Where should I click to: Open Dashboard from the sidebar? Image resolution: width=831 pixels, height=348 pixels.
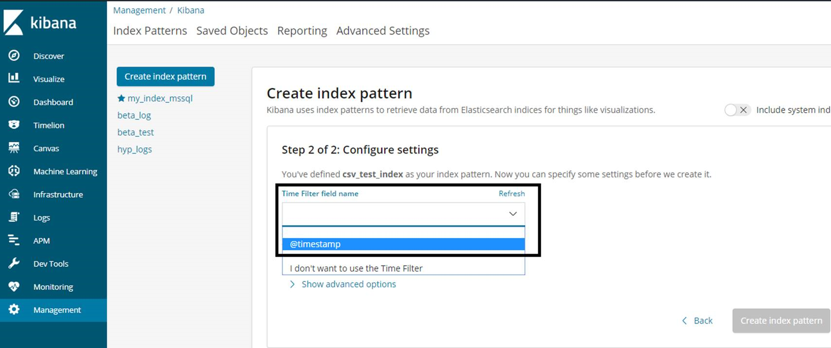click(53, 102)
